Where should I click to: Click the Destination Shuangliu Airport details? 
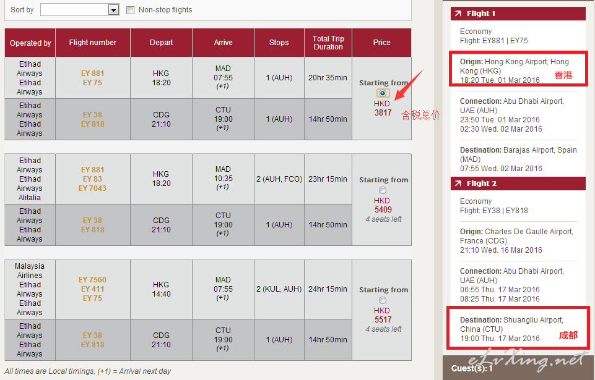tap(511, 329)
